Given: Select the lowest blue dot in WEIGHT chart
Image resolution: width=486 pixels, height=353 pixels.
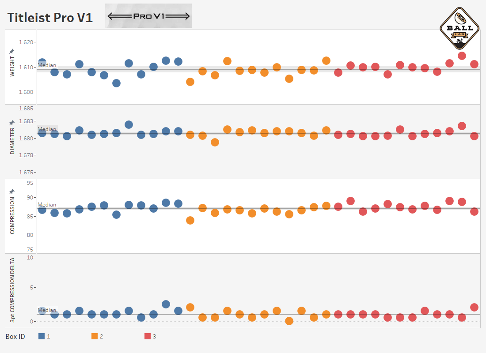Looking at the screenshot, I should [116, 83].
